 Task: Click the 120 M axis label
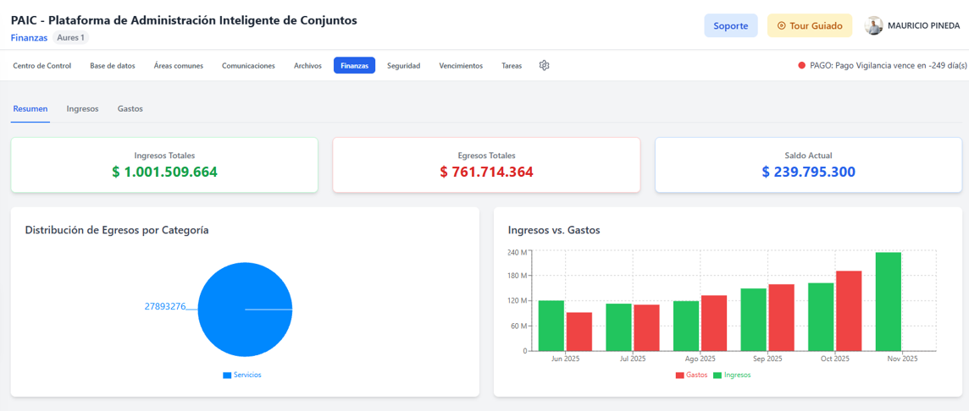tap(518, 300)
